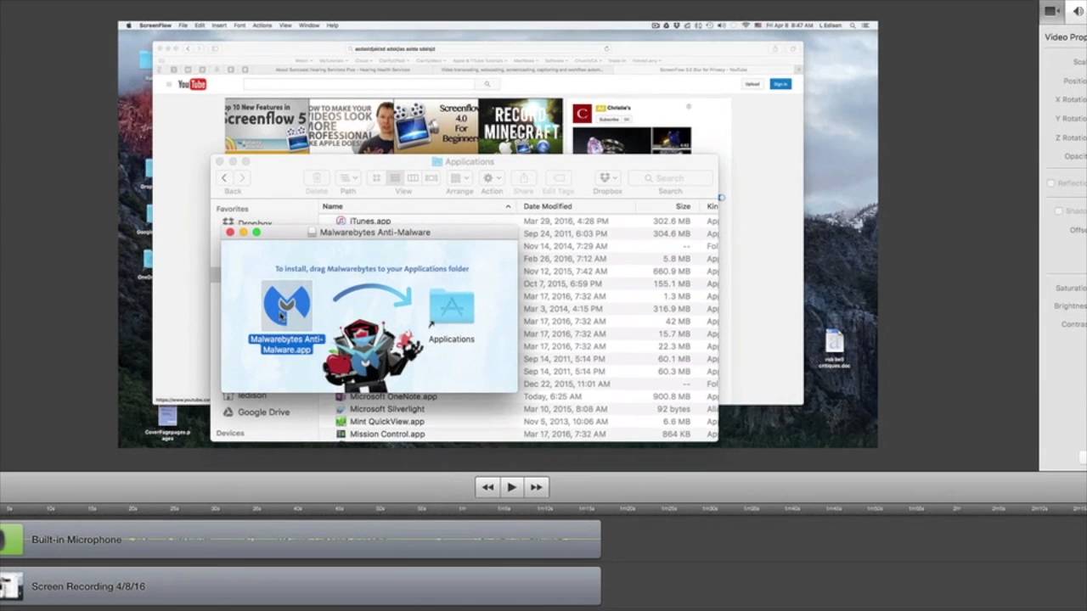Viewport: 1087px width, 611px height.
Task: Open Screenflow 4.0 For Beginners thumbnail
Action: (436, 126)
